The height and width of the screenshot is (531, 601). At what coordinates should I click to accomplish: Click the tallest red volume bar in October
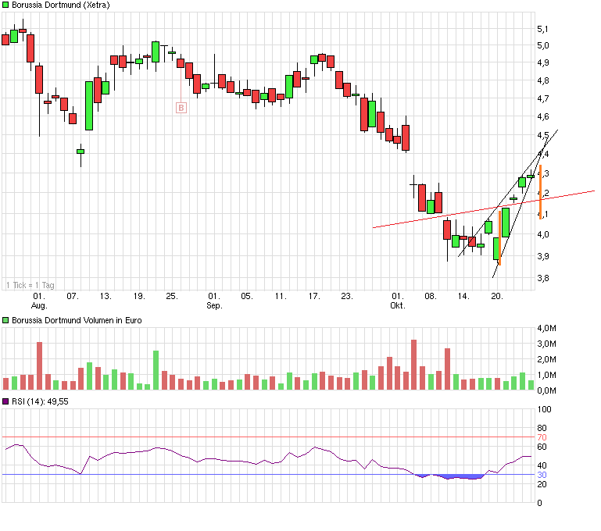[x=413, y=365]
